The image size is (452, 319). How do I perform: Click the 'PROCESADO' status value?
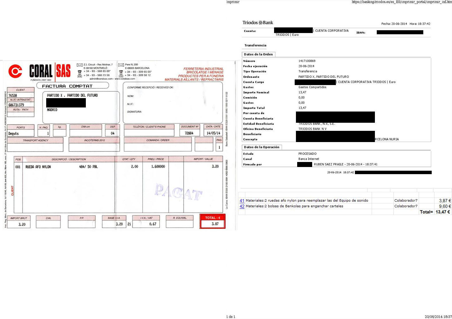(x=307, y=154)
